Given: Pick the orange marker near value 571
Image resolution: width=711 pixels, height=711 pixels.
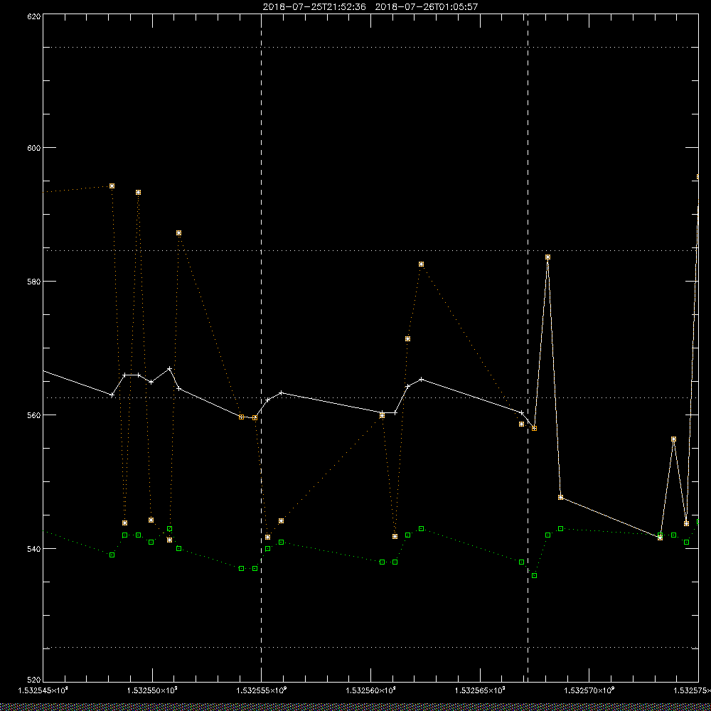Looking at the screenshot, I should pyautogui.click(x=407, y=338).
